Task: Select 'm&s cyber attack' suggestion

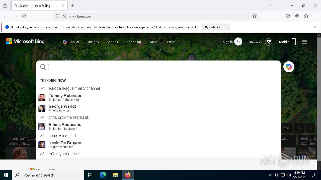Action: point(158,154)
